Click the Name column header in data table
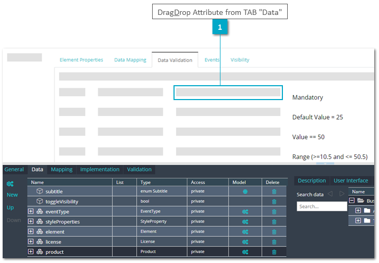 pyautogui.click(x=70, y=182)
